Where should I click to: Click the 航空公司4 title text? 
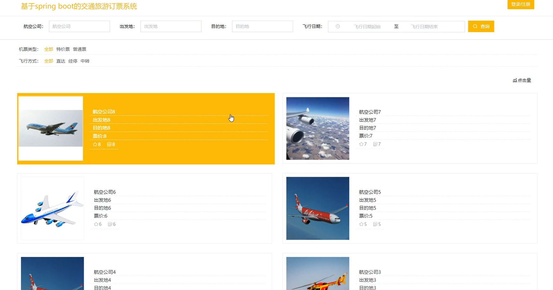[105, 272]
